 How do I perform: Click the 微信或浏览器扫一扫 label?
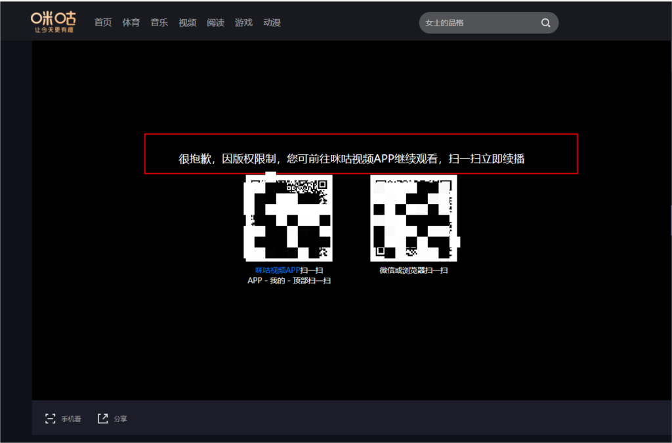pos(413,270)
